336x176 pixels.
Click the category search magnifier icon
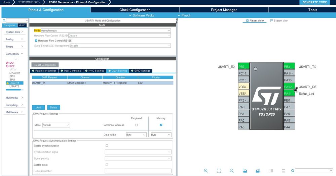tap(4, 20)
